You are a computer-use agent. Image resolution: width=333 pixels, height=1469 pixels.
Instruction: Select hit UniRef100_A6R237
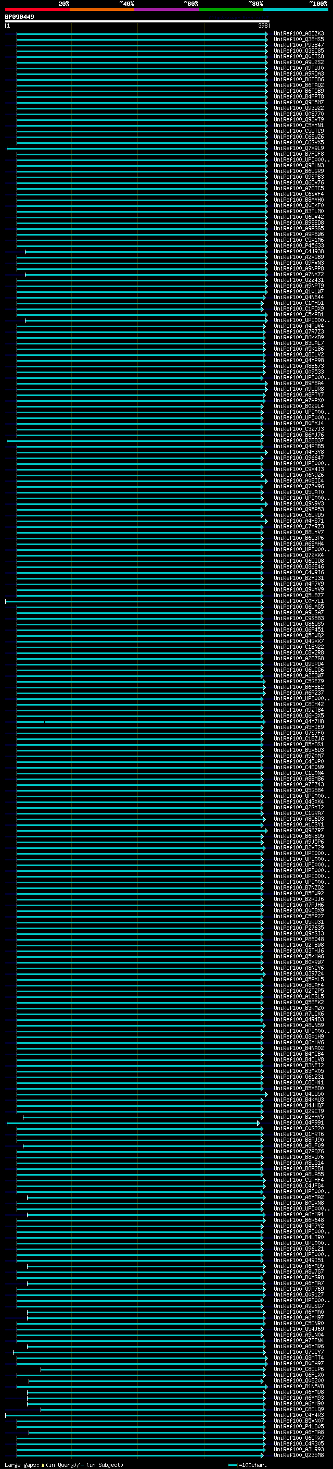pos(299,693)
